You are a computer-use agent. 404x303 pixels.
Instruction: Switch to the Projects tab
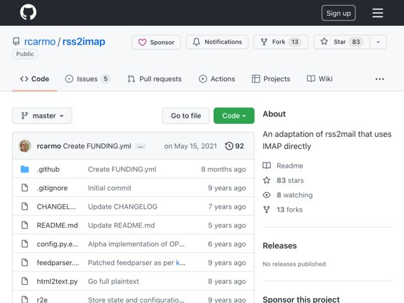[x=271, y=79]
